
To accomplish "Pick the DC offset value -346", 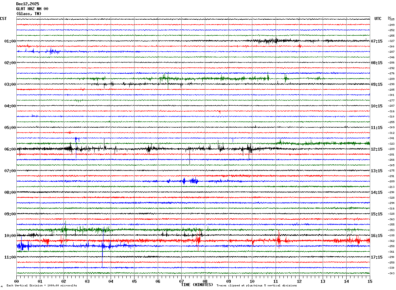I will click(391, 57).
